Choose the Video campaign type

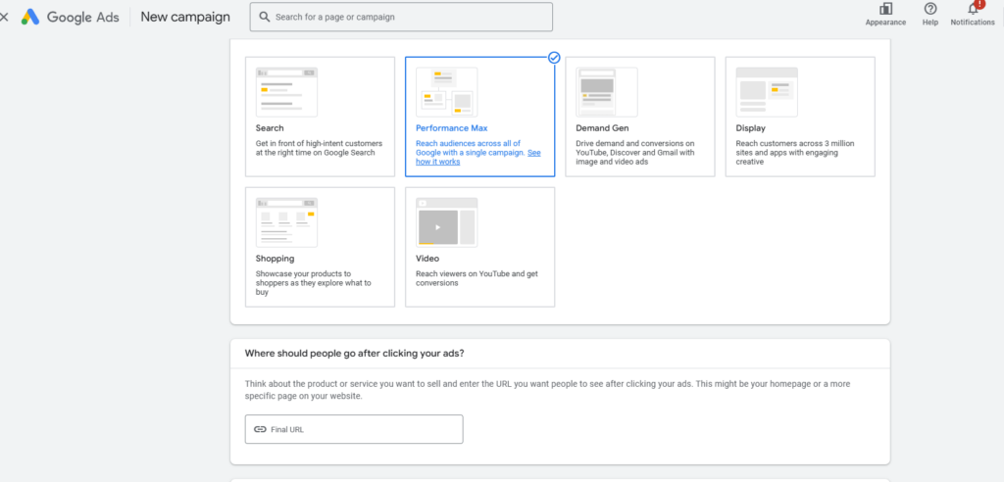click(x=479, y=247)
